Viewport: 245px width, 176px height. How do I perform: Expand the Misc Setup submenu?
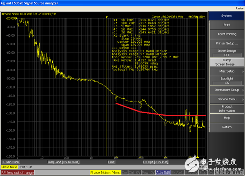coord(227,71)
